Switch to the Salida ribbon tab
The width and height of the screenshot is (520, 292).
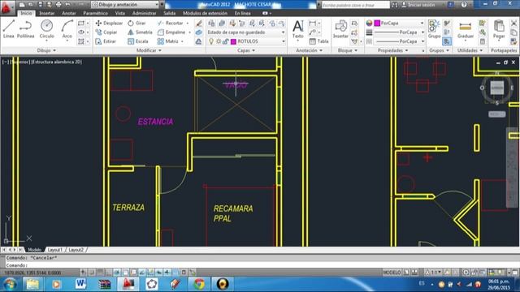tap(170, 13)
